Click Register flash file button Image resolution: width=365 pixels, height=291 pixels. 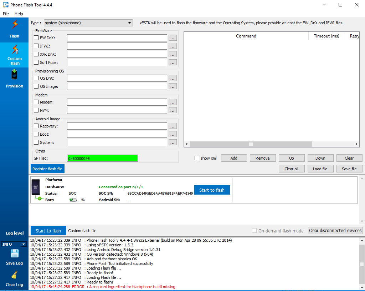(x=47, y=169)
